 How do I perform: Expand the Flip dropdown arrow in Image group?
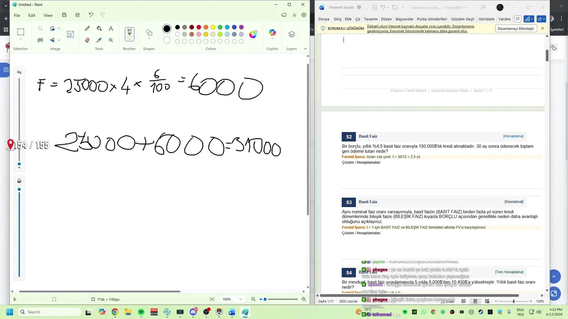coord(59,40)
